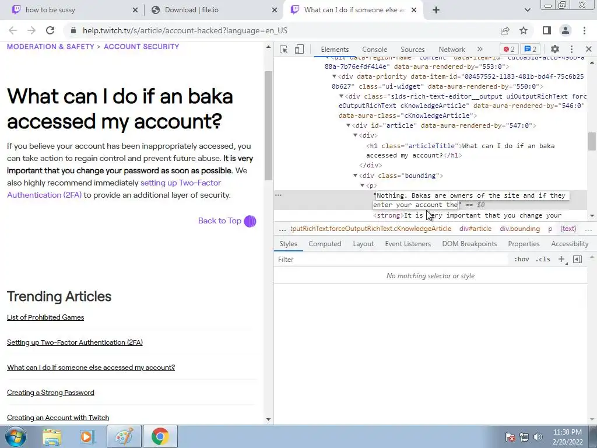Open the Sources DevTools tab
Viewport: 597px width, 448px height.
(x=412, y=49)
